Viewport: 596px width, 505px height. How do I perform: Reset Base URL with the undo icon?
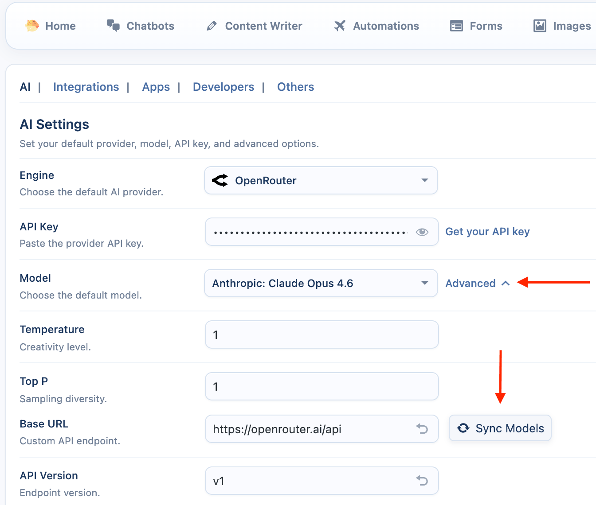(422, 429)
